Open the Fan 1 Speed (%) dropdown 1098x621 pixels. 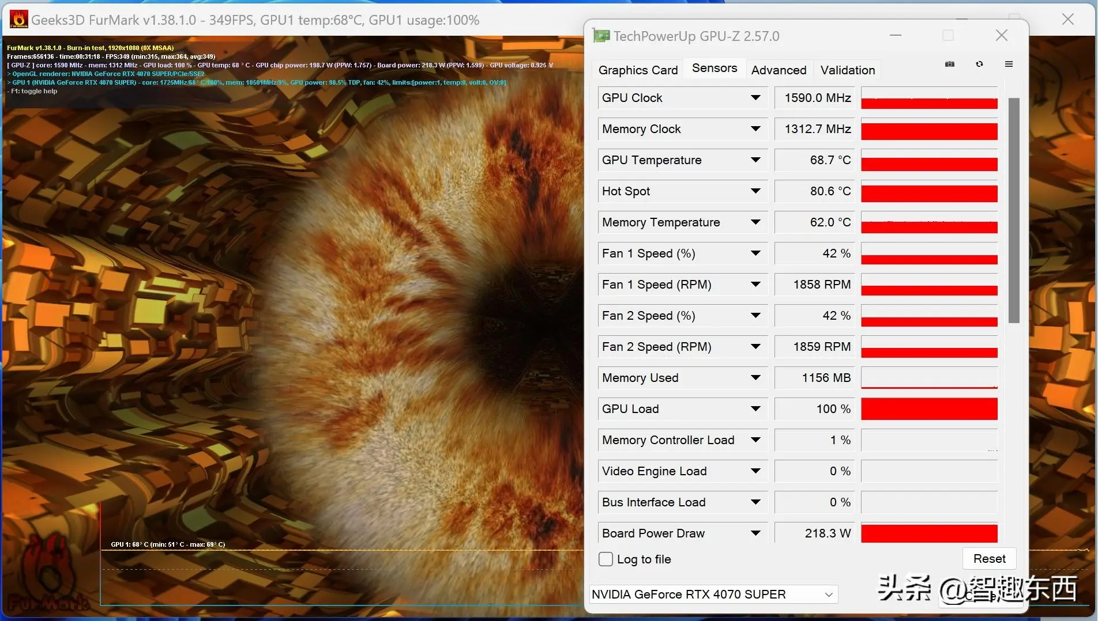coord(755,253)
